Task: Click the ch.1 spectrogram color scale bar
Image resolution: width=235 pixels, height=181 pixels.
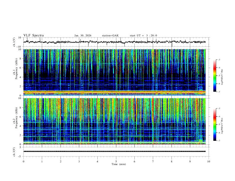Action: point(215,76)
